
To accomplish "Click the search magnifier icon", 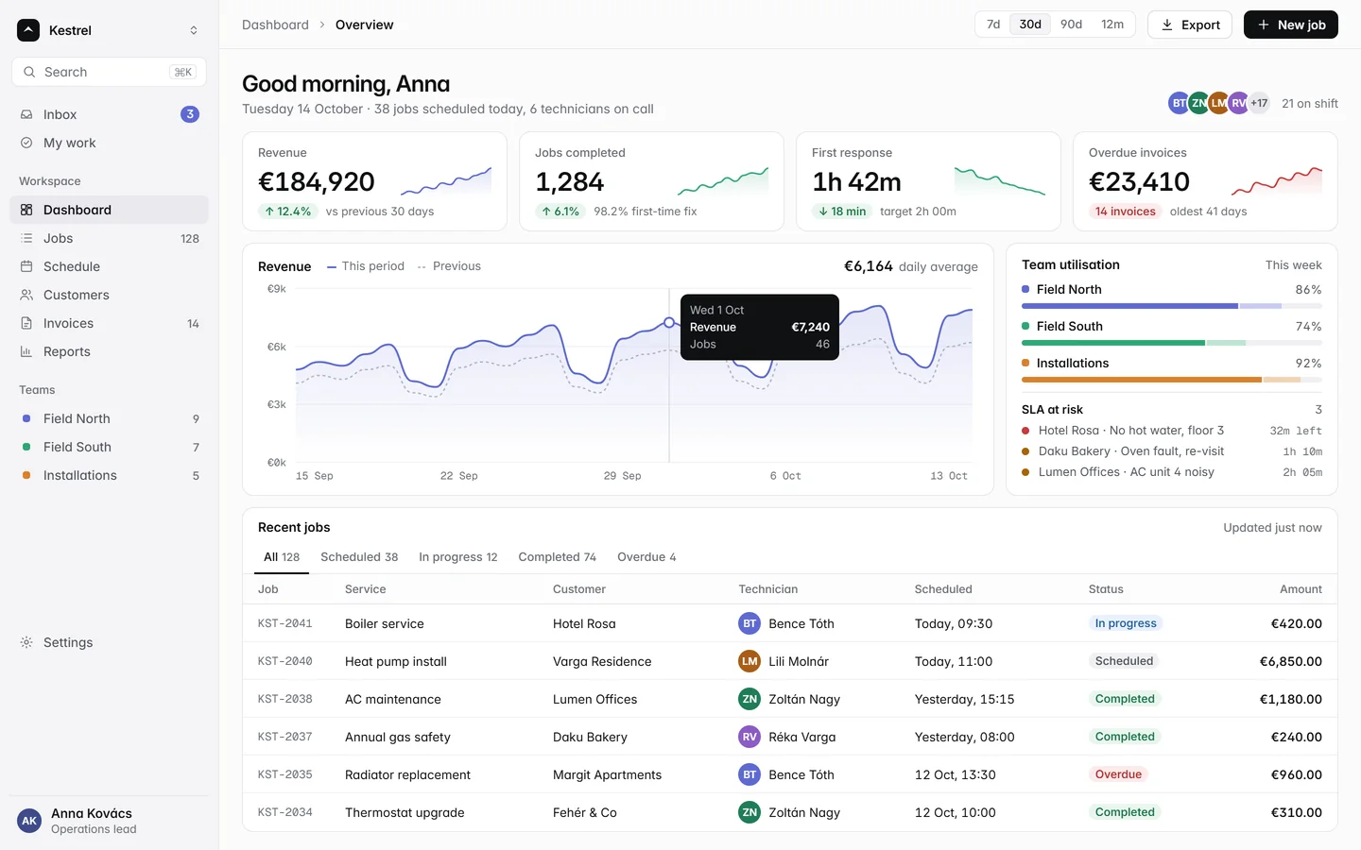I will pyautogui.click(x=30, y=72).
